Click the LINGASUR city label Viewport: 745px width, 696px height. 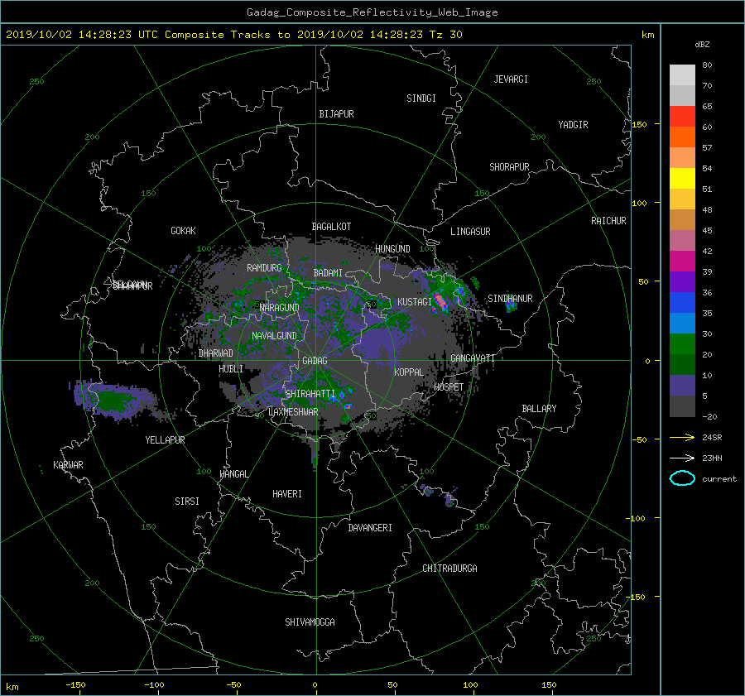(470, 232)
